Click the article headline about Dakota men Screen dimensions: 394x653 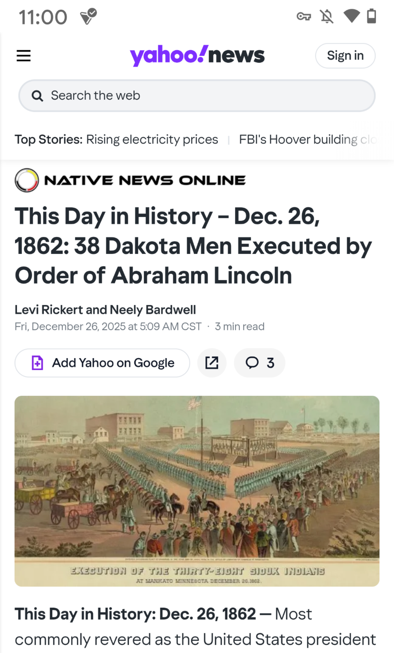[193, 246]
